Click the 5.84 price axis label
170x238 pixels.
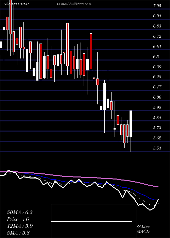point(157,118)
